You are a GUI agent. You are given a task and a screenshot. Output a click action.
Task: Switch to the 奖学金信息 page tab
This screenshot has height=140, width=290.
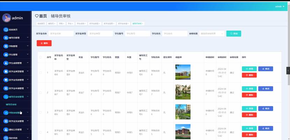point(109,24)
